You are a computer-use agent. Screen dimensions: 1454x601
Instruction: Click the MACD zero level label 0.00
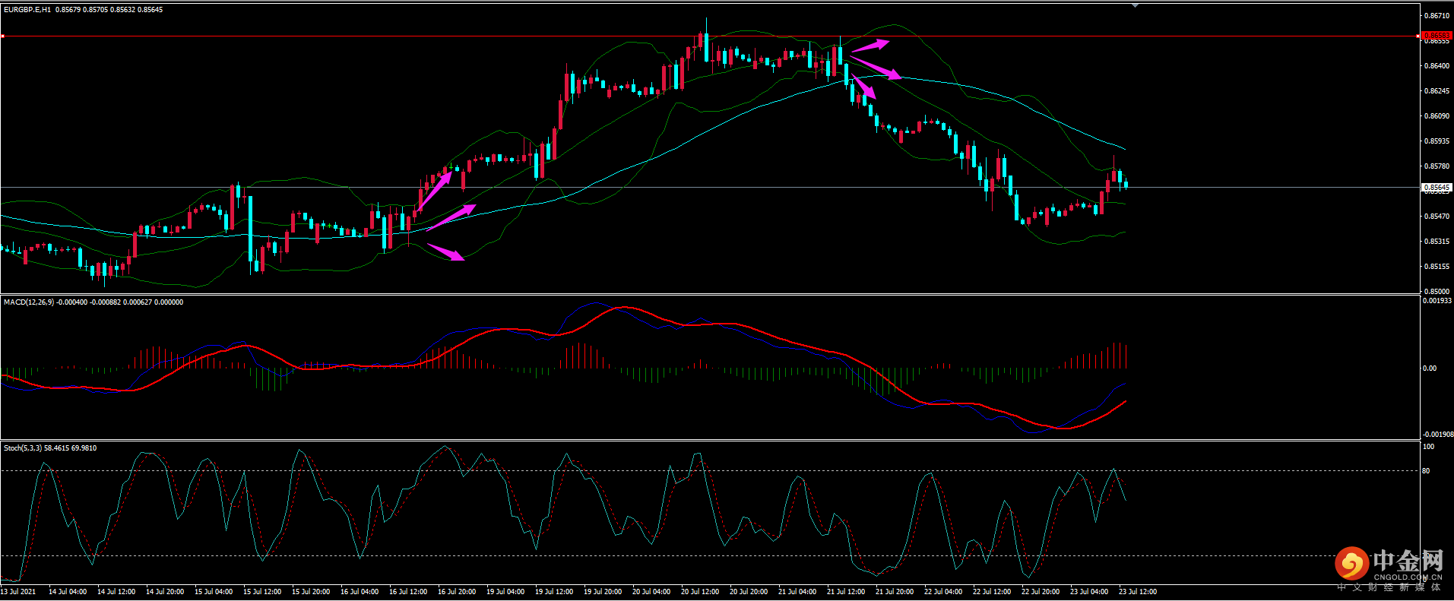click(1430, 369)
